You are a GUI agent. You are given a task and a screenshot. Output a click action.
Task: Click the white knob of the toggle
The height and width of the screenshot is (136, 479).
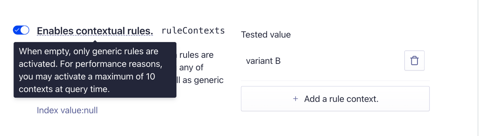tap(25, 30)
